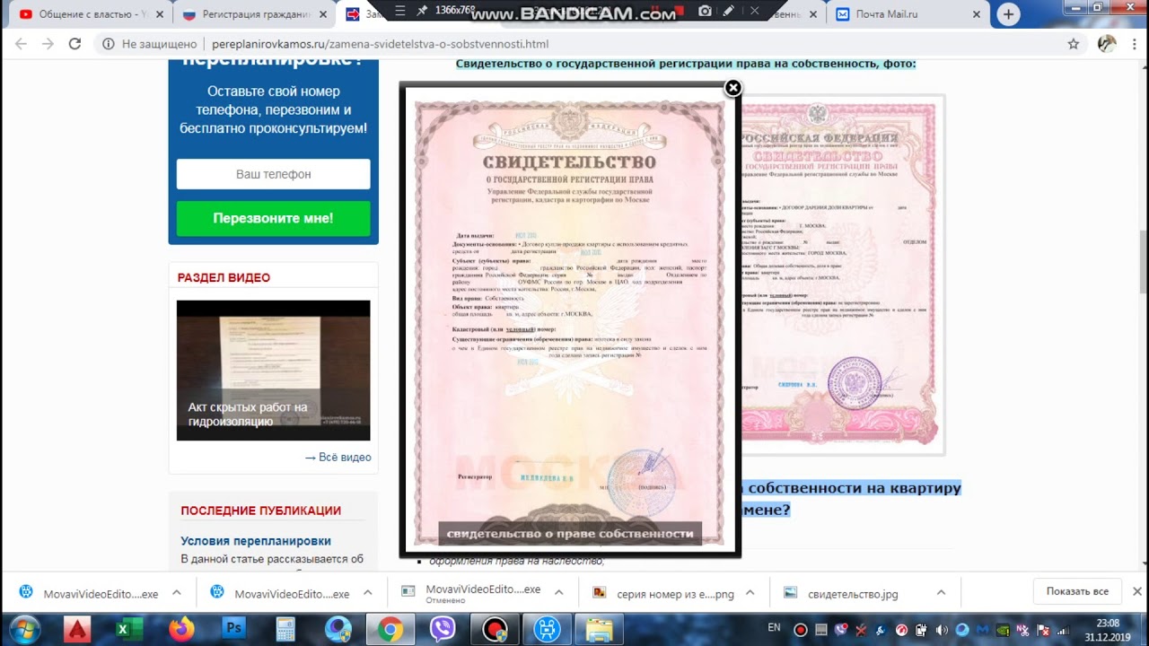Launch AutoCAD from the taskbar
This screenshot has width=1149, height=646.
[x=77, y=629]
